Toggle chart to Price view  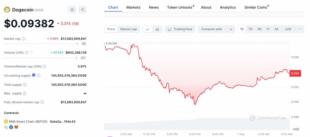tap(111, 29)
